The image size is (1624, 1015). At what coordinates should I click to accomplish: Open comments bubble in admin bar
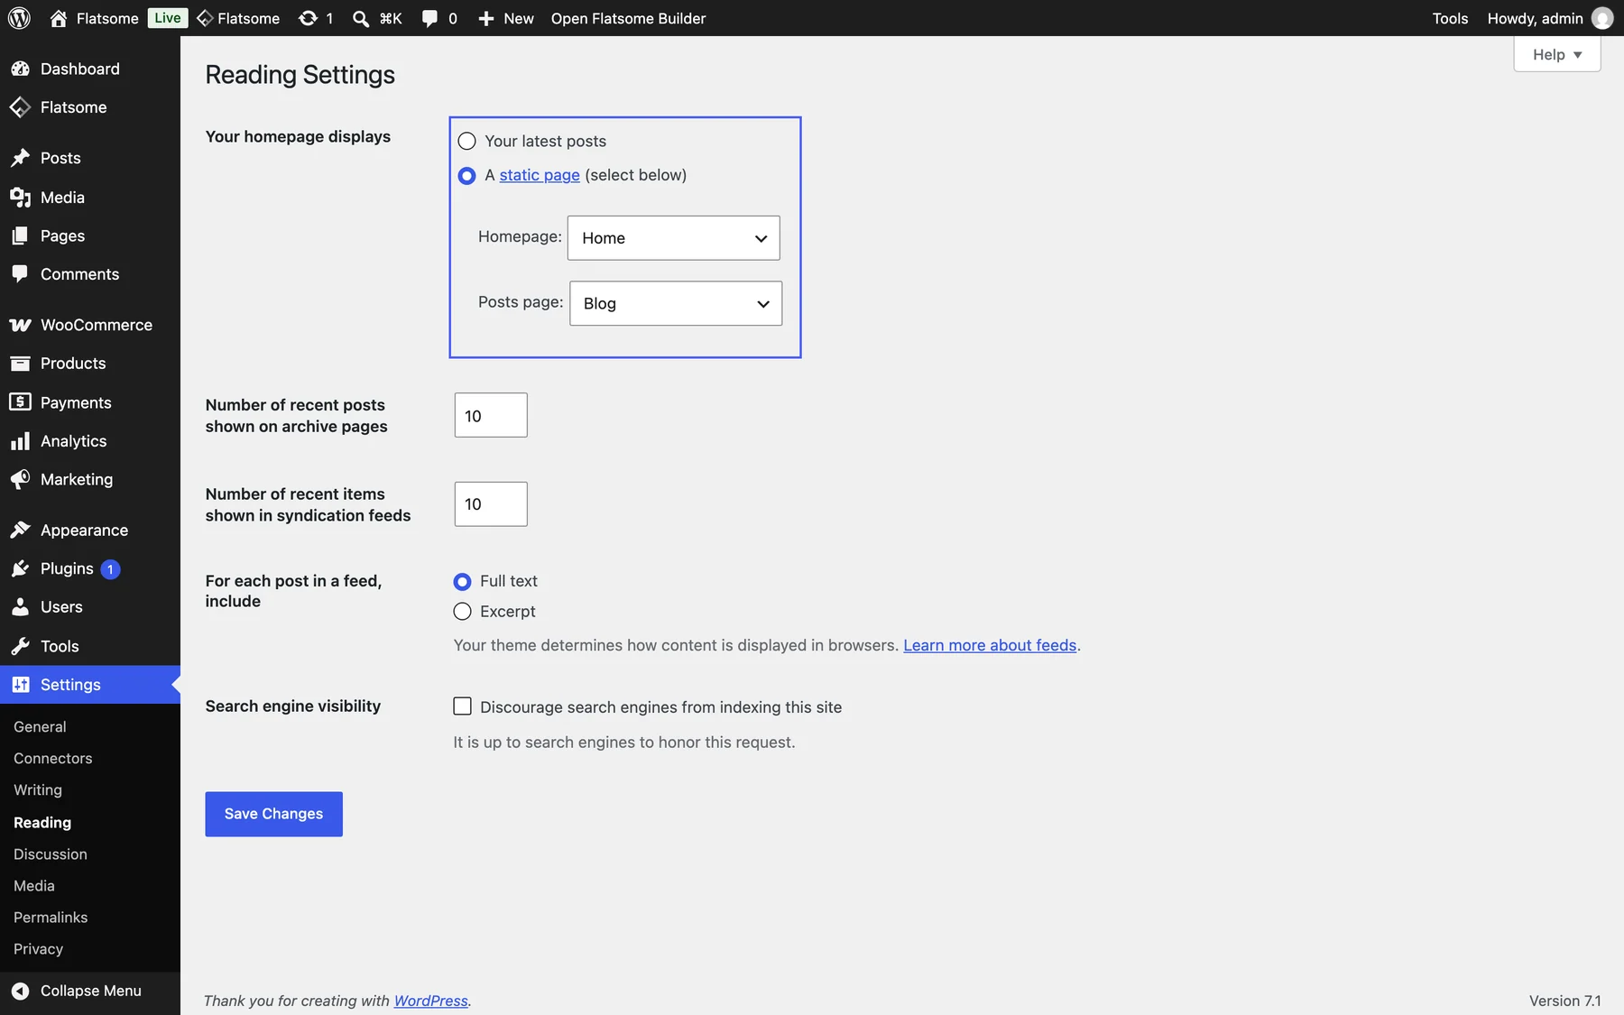[x=429, y=18]
